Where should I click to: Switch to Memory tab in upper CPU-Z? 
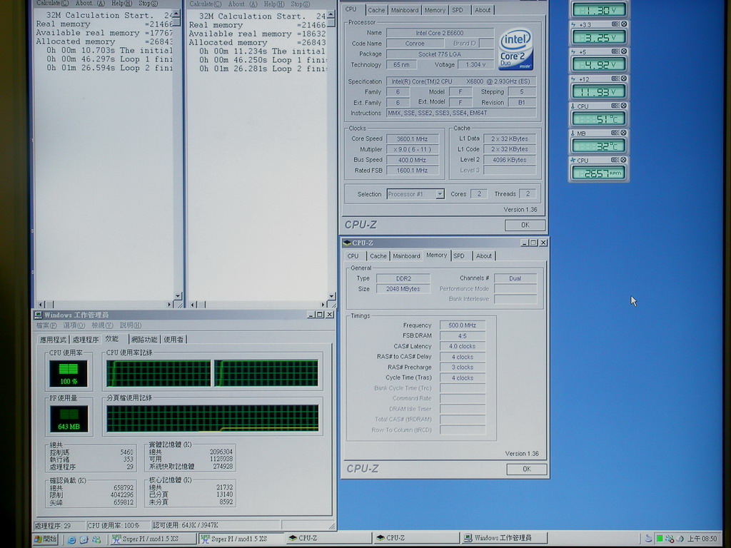(435, 10)
